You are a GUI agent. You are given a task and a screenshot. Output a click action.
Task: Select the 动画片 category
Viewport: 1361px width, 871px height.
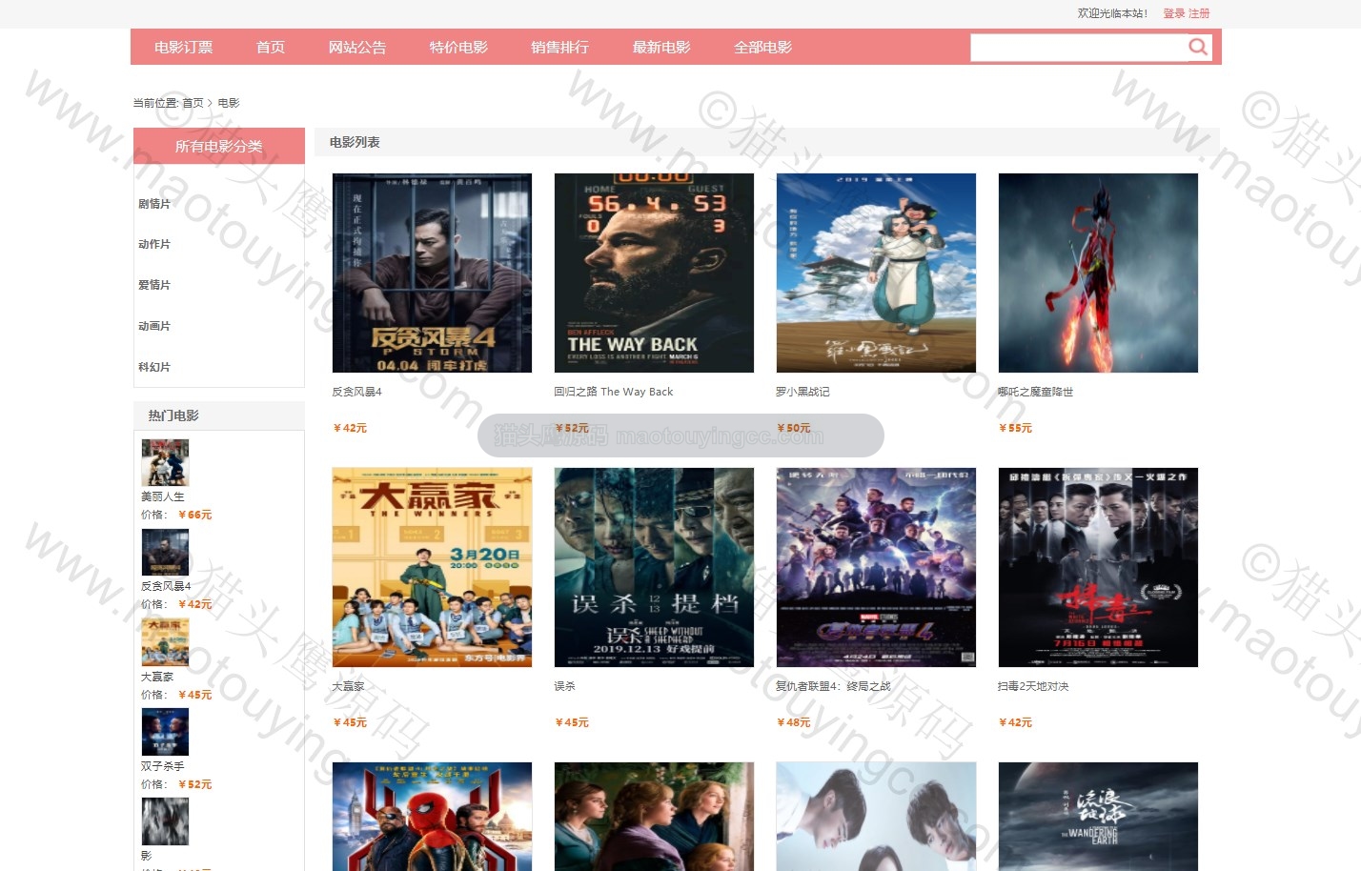click(154, 326)
